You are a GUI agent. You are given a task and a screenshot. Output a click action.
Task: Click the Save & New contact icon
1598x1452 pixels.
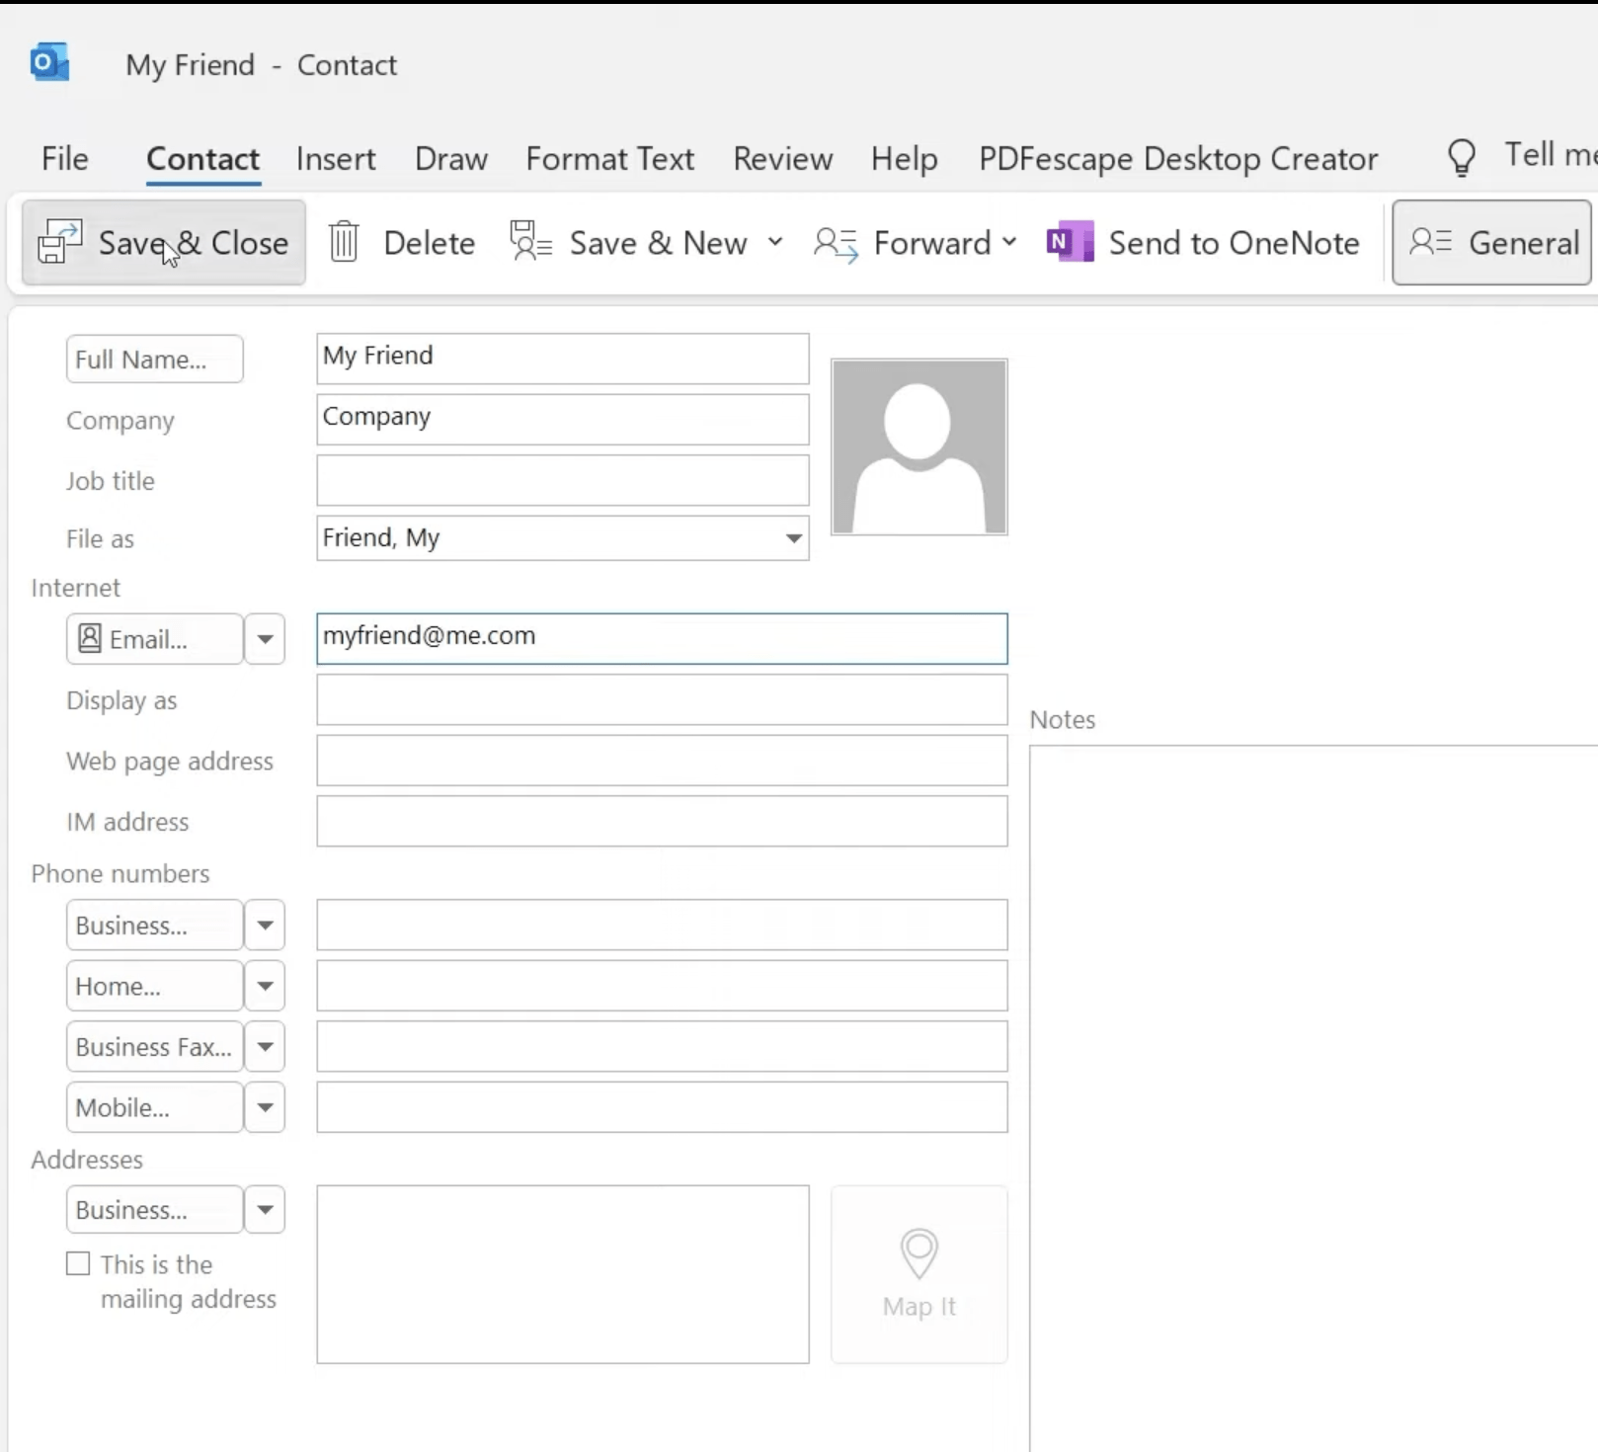coord(530,242)
